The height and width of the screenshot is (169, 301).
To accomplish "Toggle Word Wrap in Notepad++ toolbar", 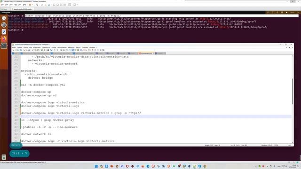I will click(67, 50).
